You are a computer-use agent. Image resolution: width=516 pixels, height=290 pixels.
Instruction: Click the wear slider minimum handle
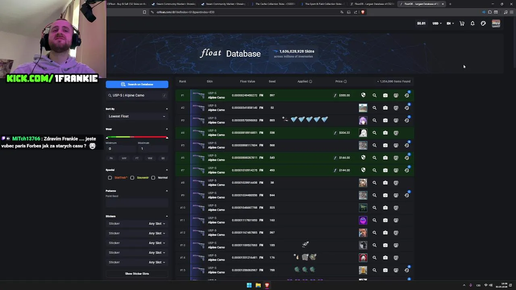107,138
